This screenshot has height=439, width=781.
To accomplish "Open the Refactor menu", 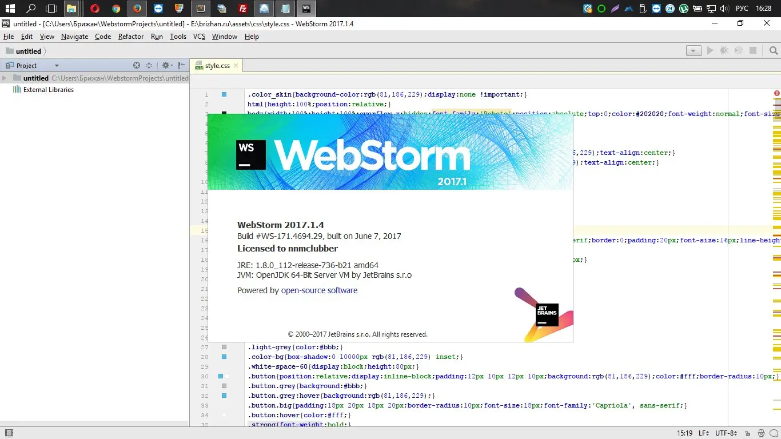I will point(131,37).
